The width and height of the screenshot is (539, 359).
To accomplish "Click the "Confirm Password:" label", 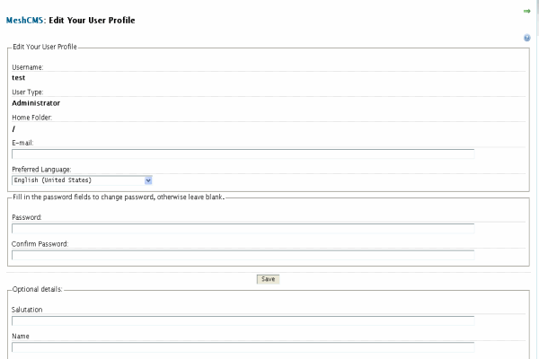I will point(40,244).
